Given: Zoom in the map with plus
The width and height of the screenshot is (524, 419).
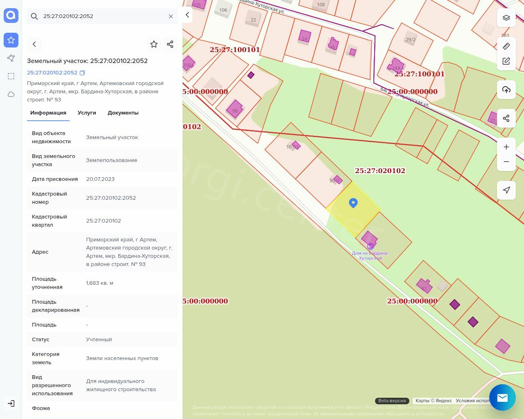Looking at the screenshot, I should pyautogui.click(x=506, y=147).
